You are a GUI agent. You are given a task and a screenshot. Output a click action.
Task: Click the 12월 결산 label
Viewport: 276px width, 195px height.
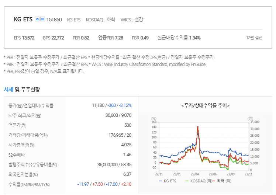click(x=254, y=38)
